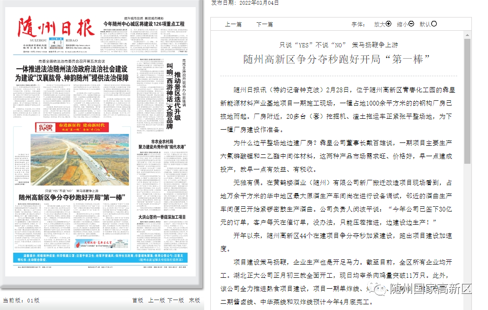
Task: Click the 发布日期 2022年03月04日 text
Action: point(245,3)
